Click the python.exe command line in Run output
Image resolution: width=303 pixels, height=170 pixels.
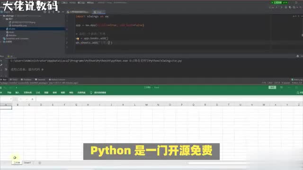coord(96,61)
